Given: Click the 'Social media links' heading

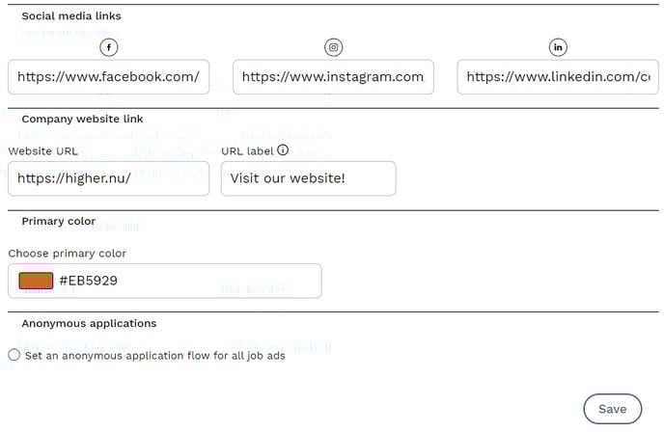Looking at the screenshot, I should click(x=71, y=16).
